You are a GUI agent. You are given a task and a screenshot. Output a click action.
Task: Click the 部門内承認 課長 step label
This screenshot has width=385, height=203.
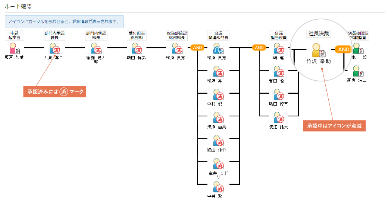coord(54,35)
